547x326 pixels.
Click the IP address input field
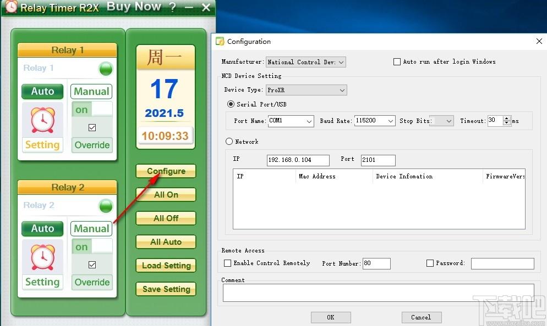coord(298,160)
